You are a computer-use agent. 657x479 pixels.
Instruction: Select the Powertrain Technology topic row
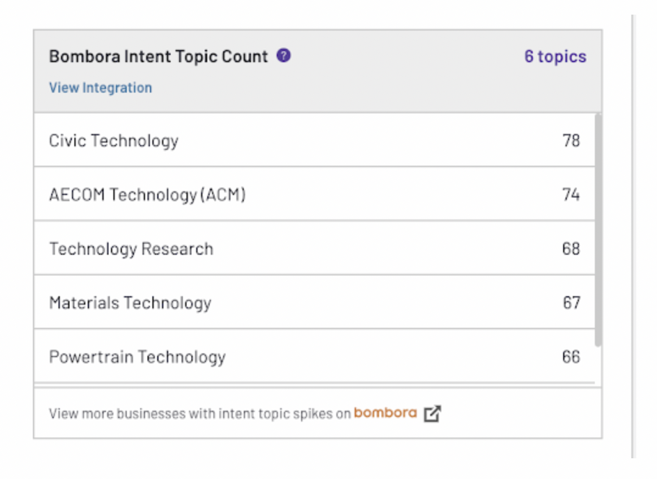click(137, 357)
